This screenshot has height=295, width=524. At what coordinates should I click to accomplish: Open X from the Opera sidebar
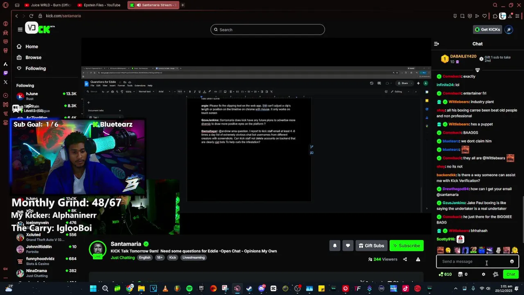(x=5, y=82)
